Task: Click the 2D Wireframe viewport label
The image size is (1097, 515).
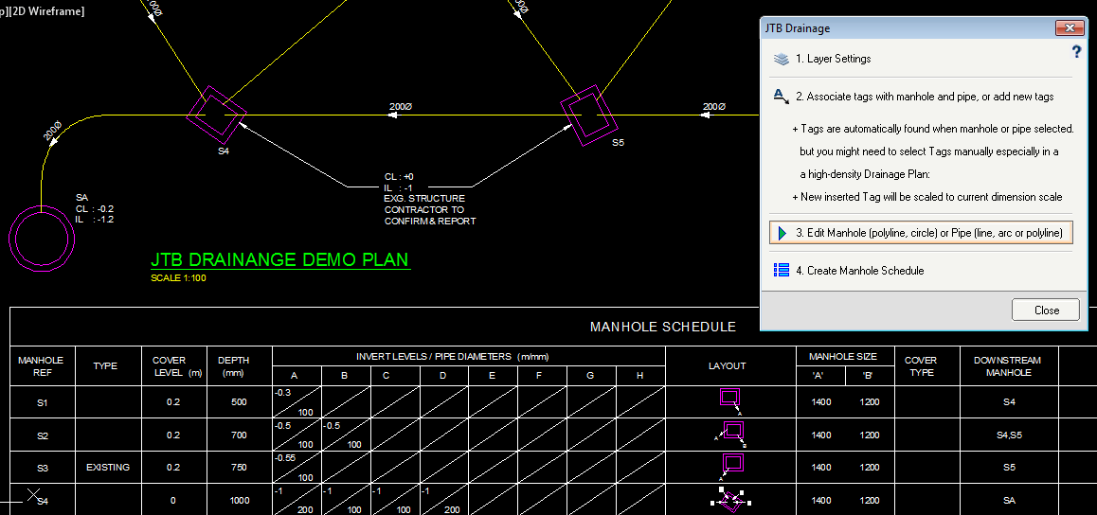Action: tap(46, 11)
